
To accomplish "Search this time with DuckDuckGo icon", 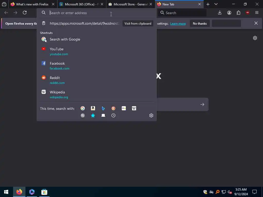I will point(113,109).
